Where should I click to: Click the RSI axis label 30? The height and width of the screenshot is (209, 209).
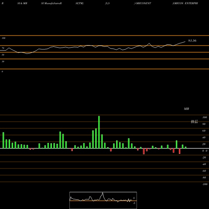pyautogui.click(x=3, y=61)
